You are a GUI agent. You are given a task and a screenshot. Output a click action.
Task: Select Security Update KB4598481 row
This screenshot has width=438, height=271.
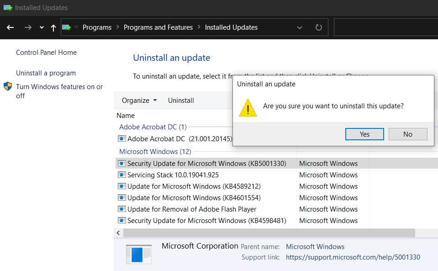point(207,221)
